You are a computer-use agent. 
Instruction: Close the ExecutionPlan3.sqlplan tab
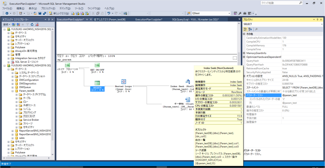91,19
